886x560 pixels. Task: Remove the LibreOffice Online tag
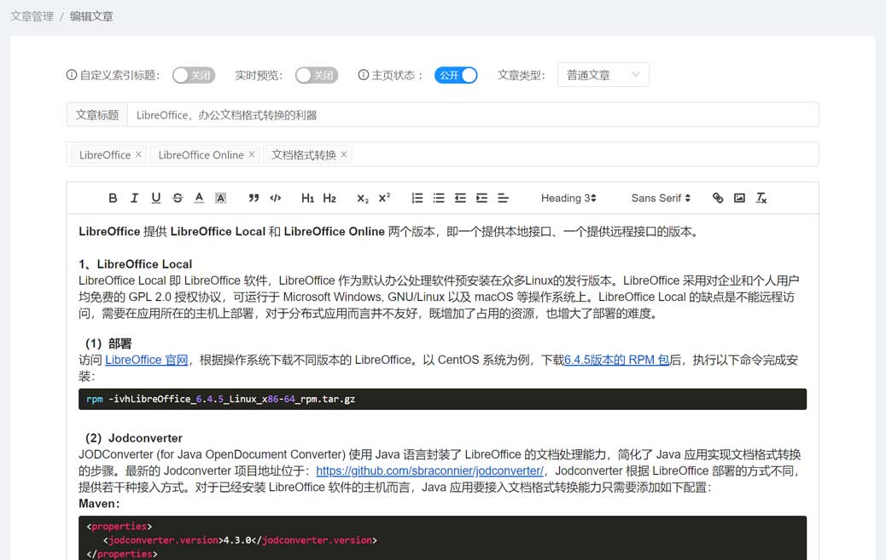click(252, 154)
